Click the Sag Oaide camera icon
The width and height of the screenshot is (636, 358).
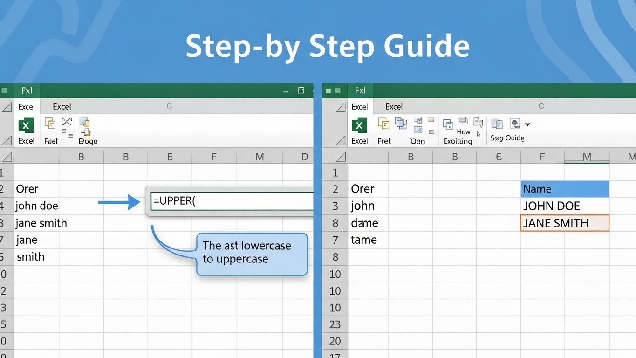[515, 124]
